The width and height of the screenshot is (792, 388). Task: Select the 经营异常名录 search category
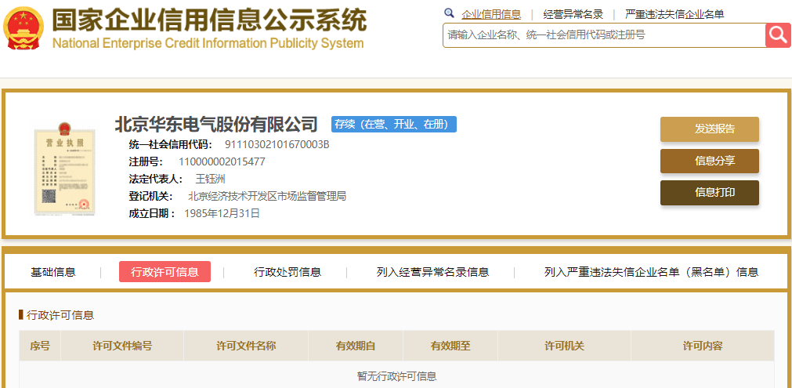pos(573,14)
